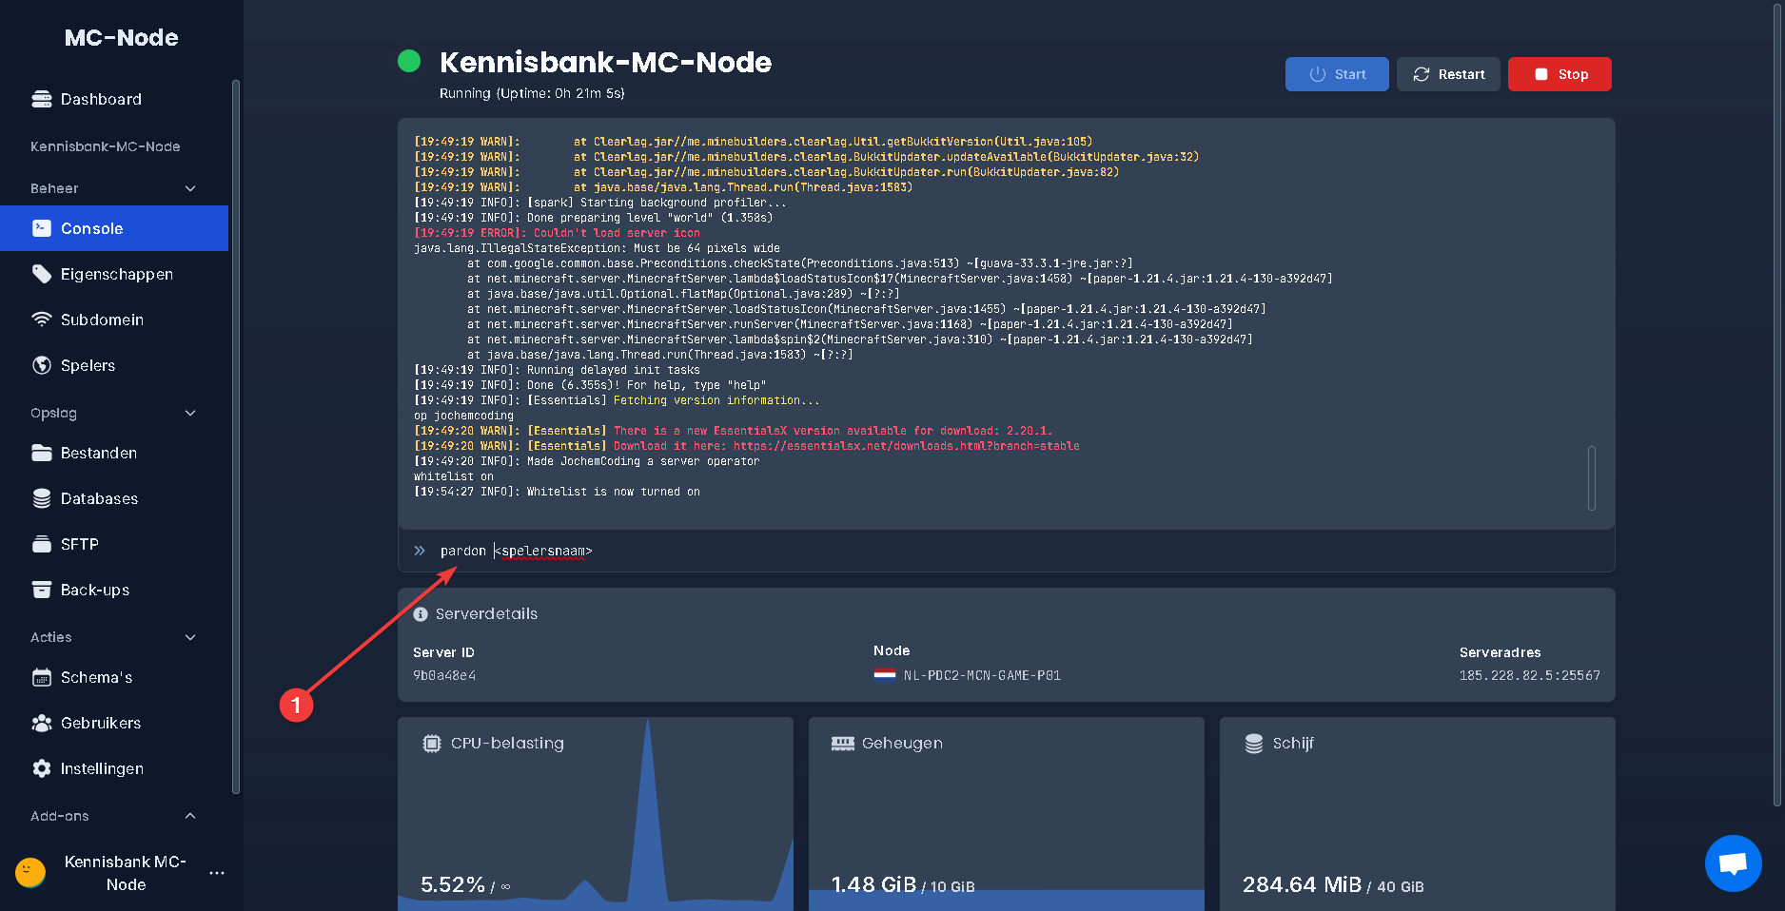Click the SFTP drive icon

pyautogui.click(x=42, y=544)
